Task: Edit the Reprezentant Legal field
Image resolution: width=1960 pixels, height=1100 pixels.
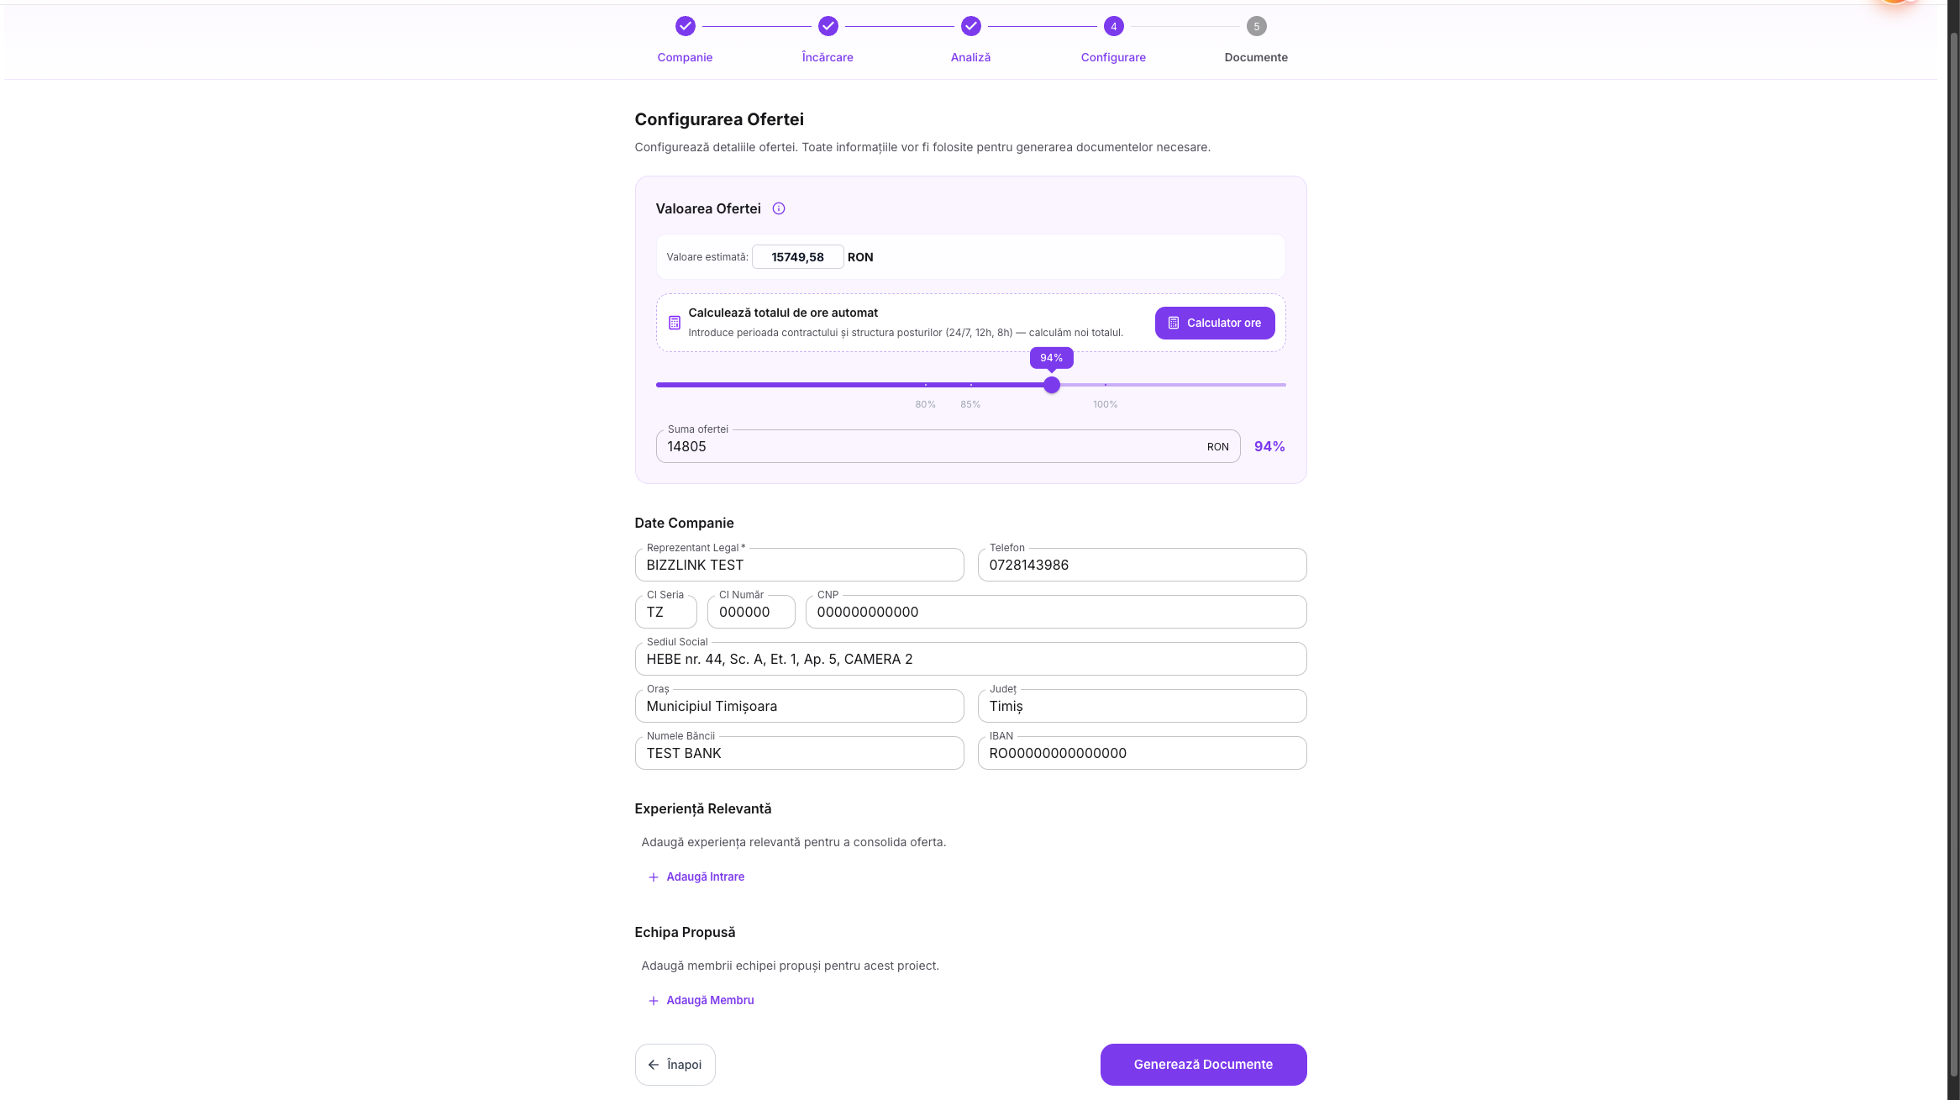Action: [x=799, y=565]
